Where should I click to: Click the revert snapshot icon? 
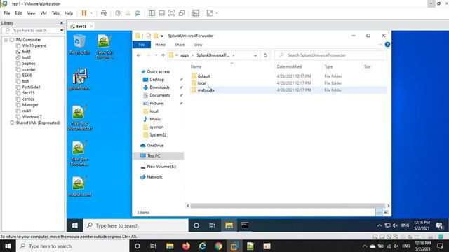(128, 13)
